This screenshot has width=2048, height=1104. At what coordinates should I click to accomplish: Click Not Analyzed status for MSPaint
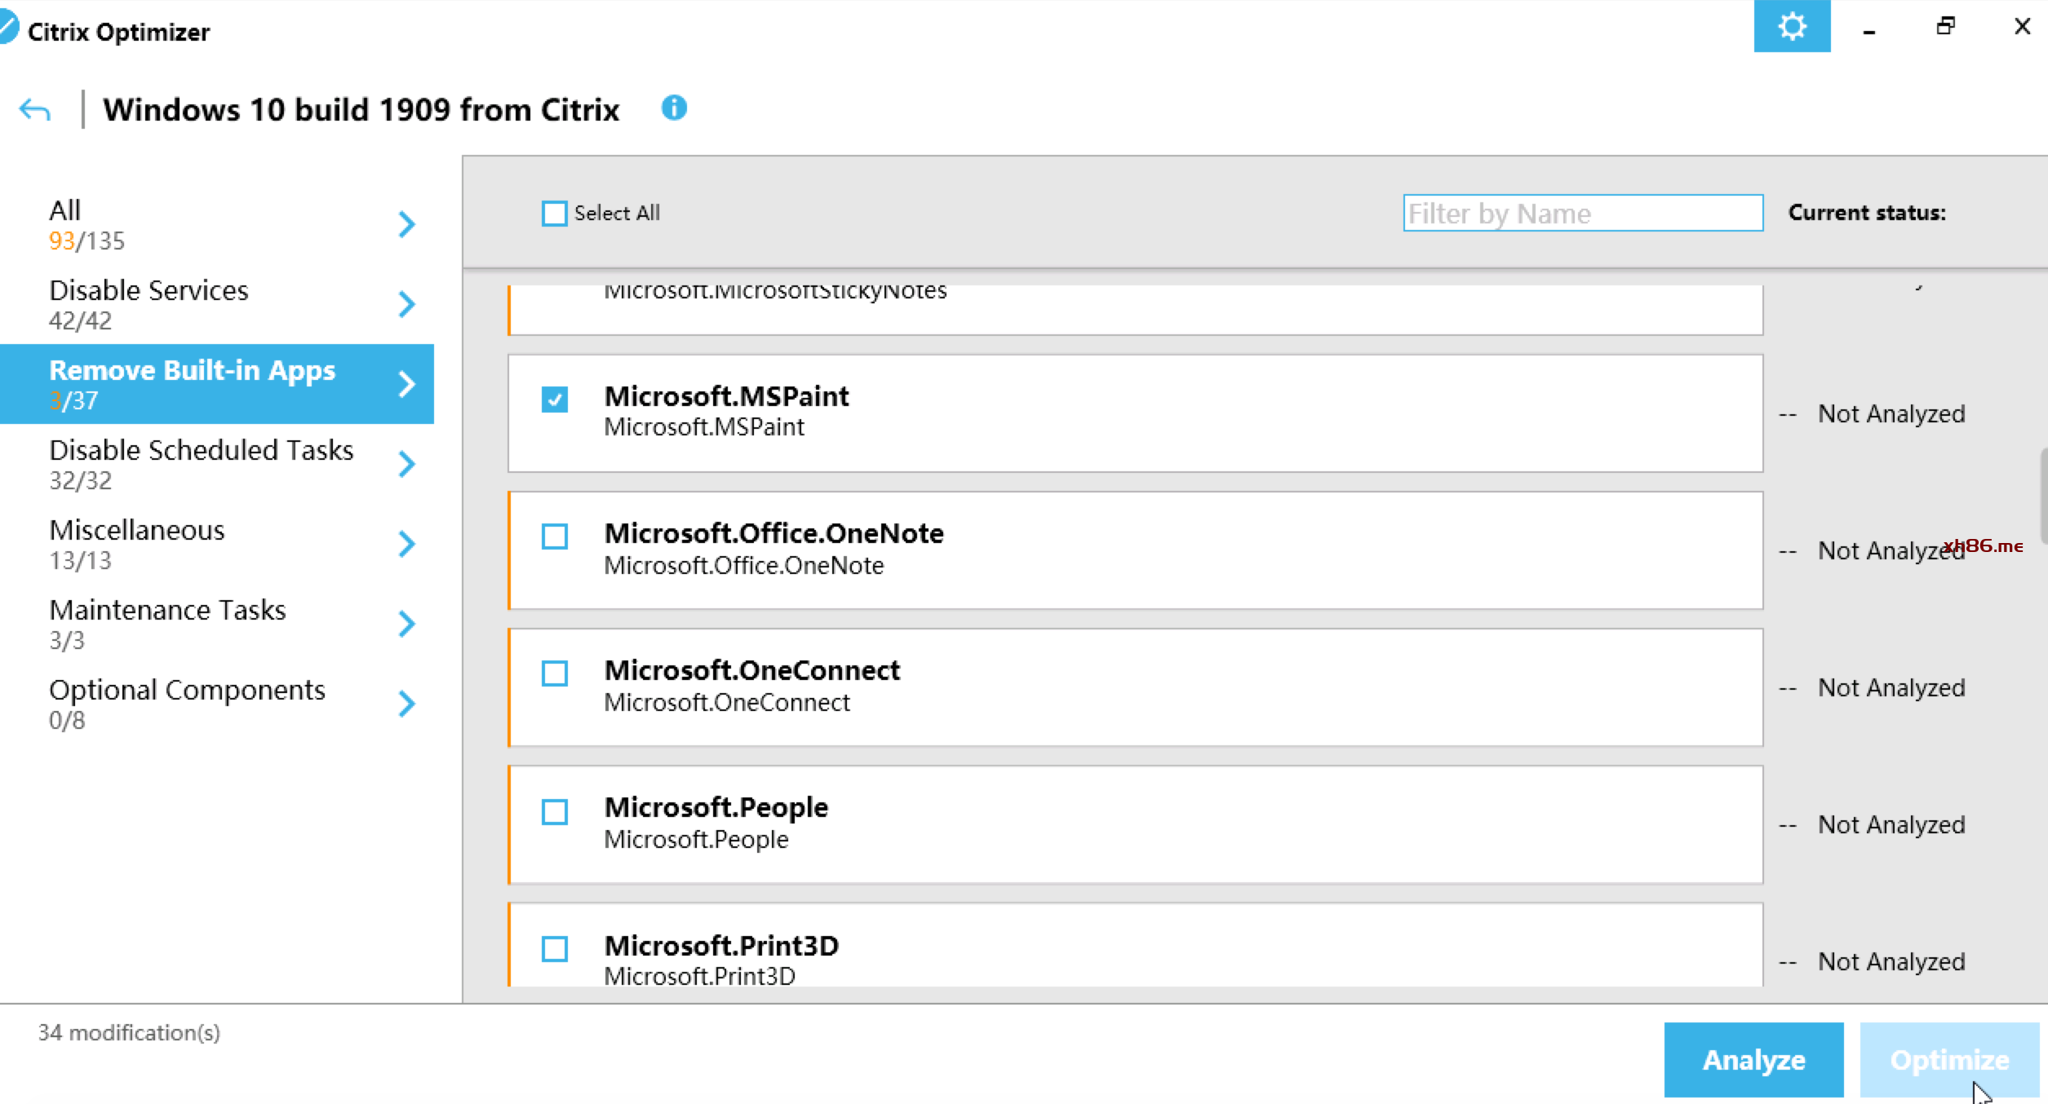pos(1891,414)
